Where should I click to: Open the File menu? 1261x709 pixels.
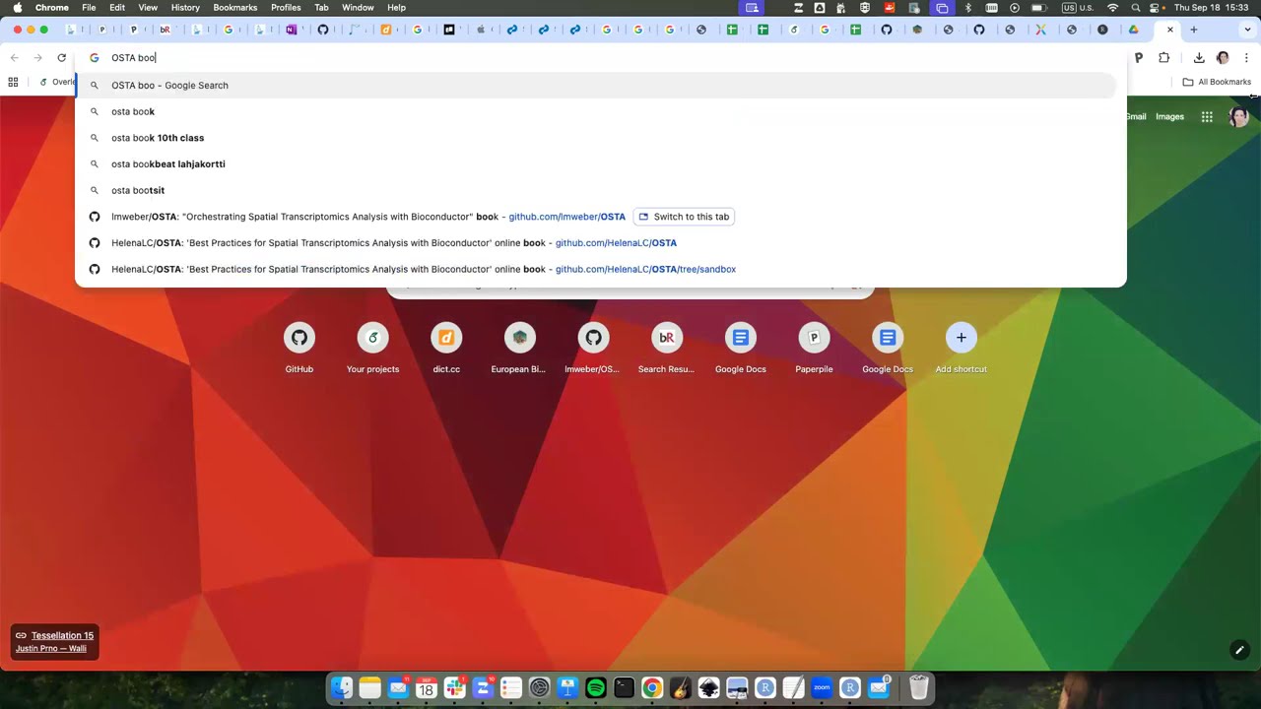[89, 8]
